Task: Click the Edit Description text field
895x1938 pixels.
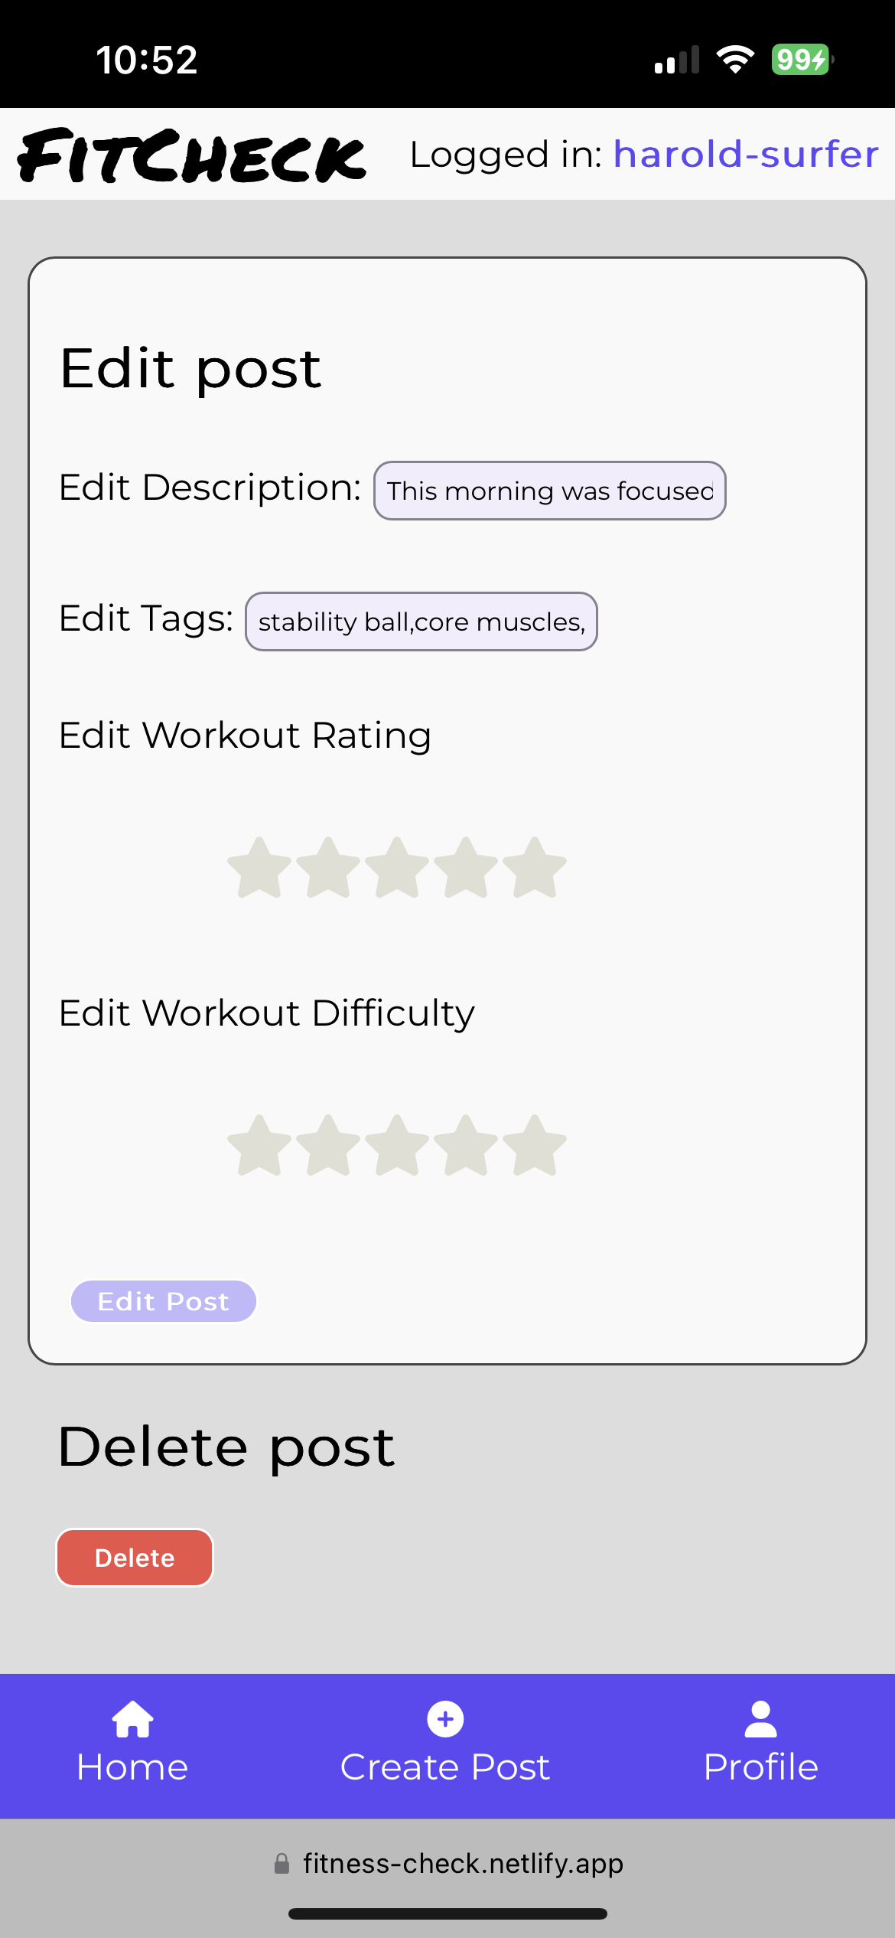Action: 548,491
